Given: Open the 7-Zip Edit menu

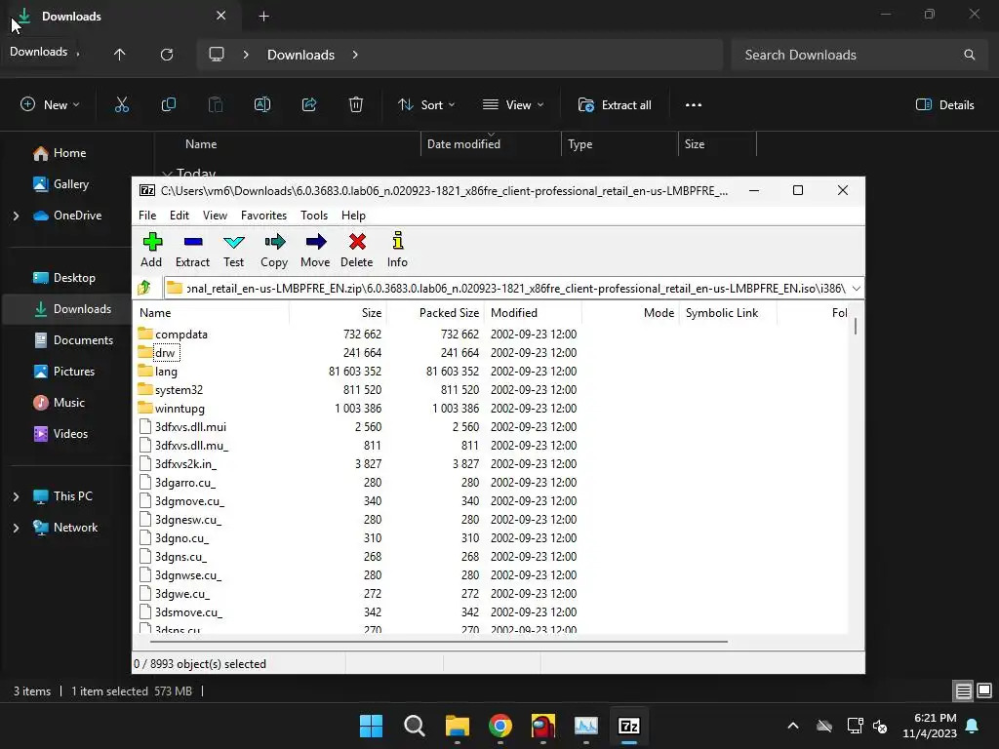Looking at the screenshot, I should point(180,216).
